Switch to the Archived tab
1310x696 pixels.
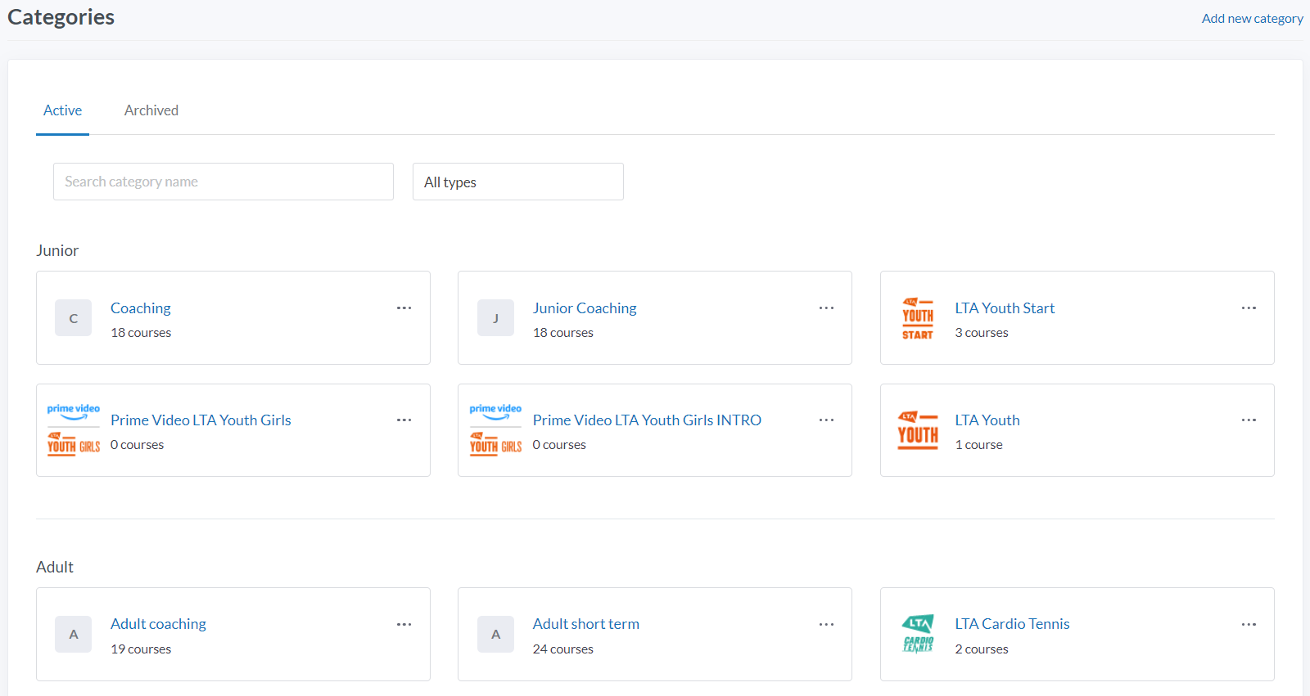click(x=151, y=110)
